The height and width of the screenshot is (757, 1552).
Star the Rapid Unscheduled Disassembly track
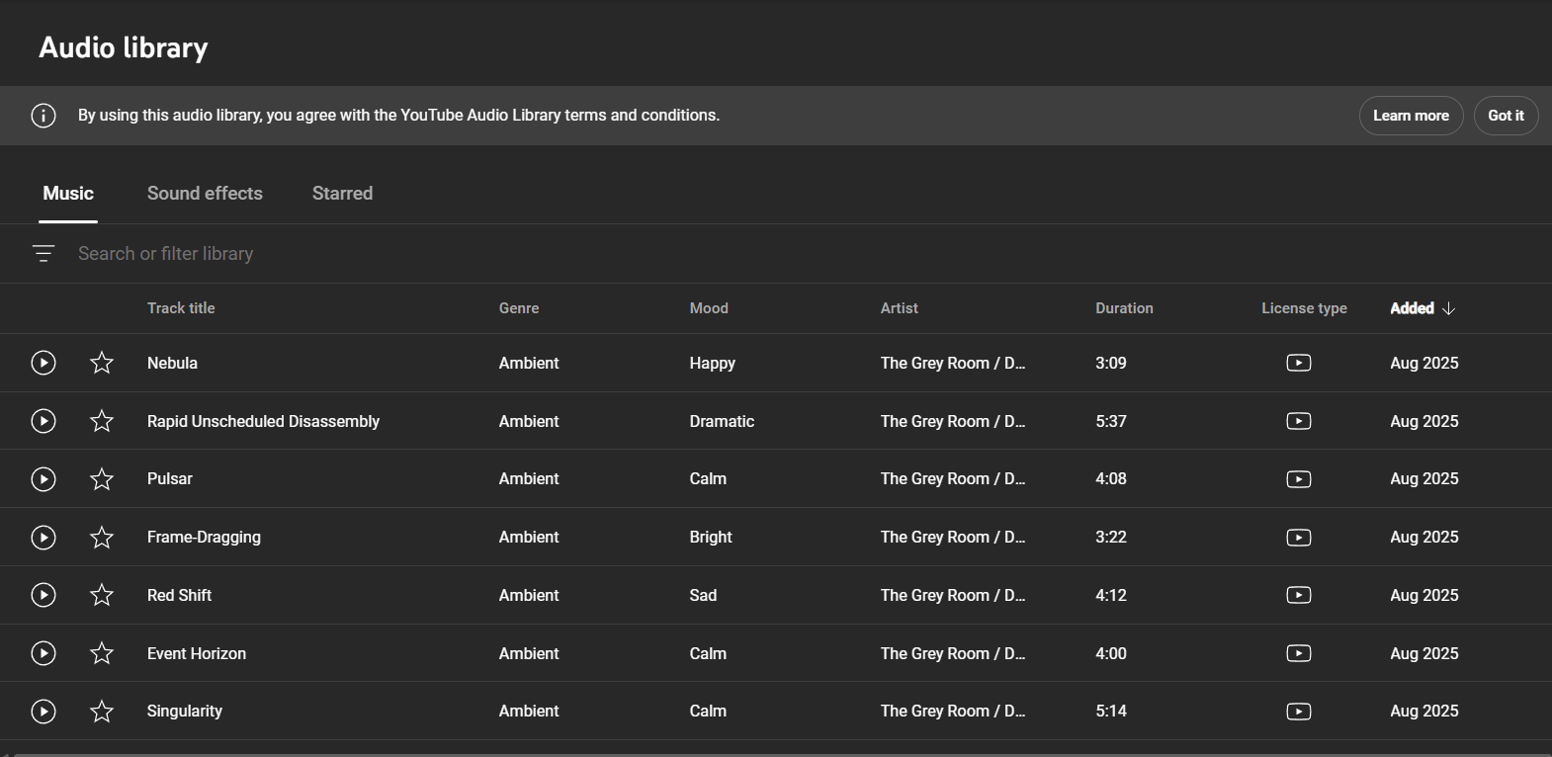(x=102, y=421)
